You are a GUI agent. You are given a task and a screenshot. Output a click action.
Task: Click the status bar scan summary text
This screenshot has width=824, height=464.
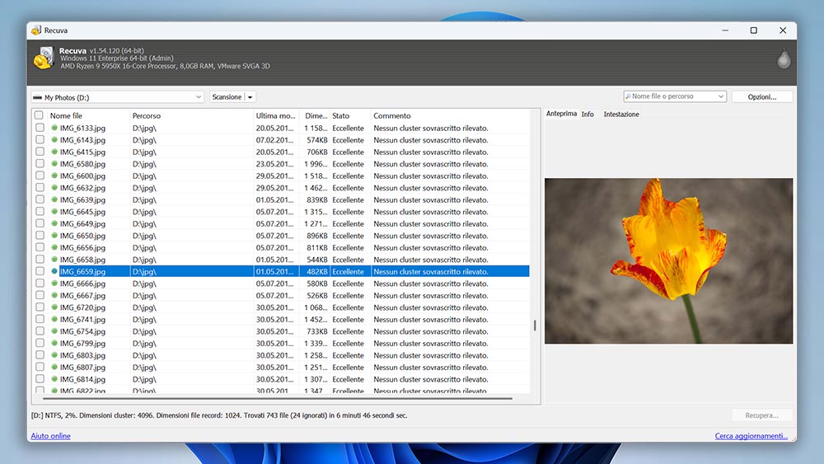(x=219, y=415)
